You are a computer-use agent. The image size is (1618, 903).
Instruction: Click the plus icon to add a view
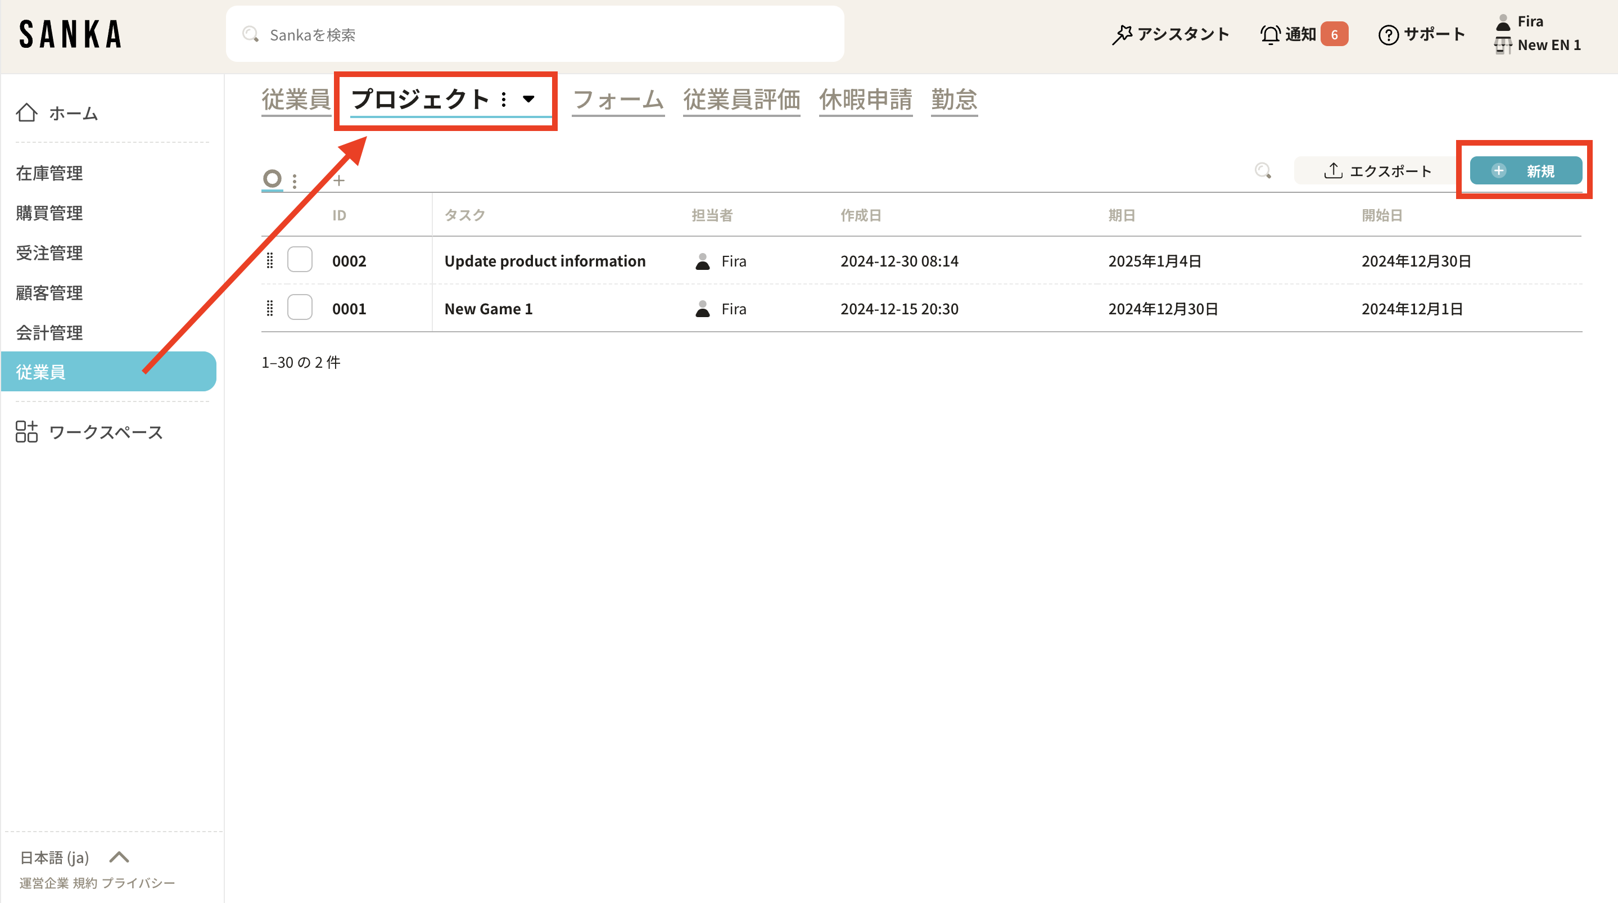(339, 181)
